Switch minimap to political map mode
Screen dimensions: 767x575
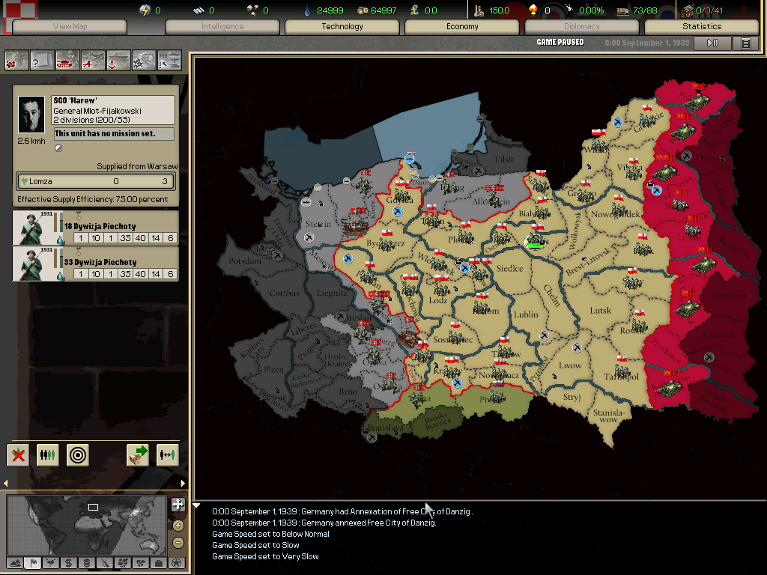[32, 563]
